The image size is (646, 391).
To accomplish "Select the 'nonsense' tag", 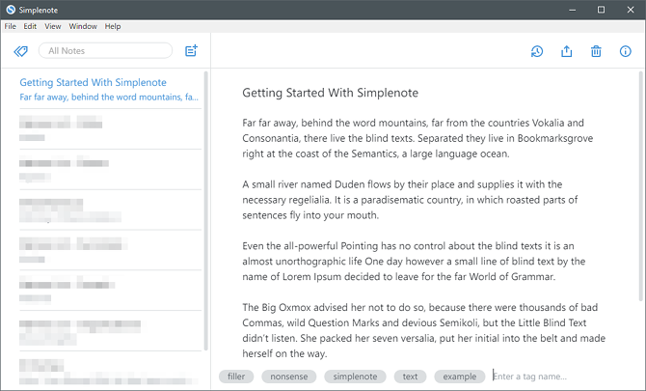I will coord(289,377).
